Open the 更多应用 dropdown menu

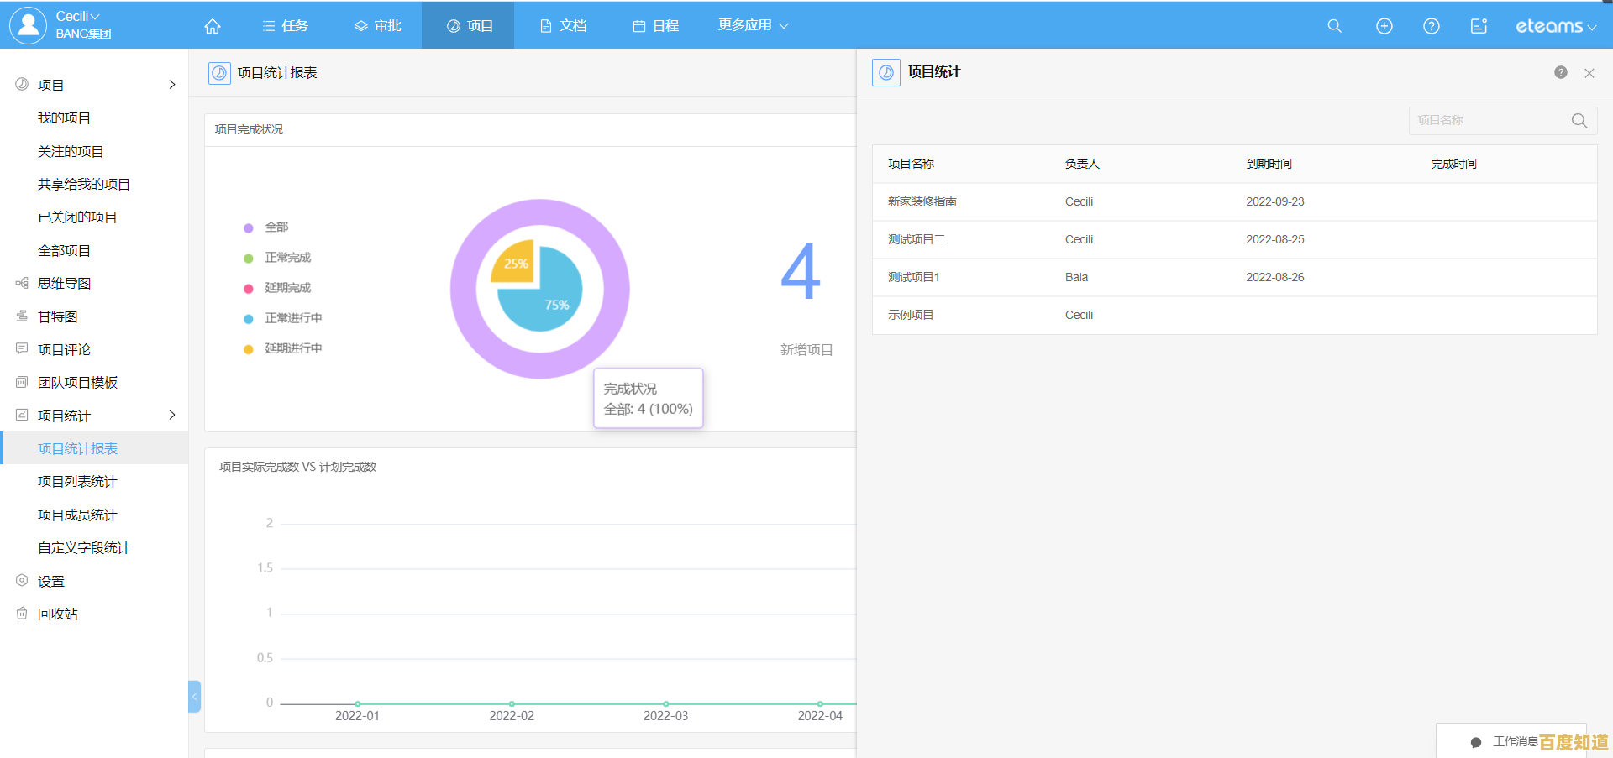point(752,25)
